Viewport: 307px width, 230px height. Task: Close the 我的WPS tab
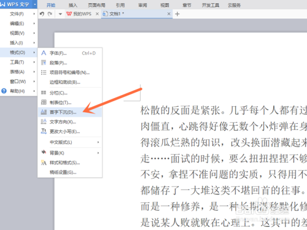(97, 13)
